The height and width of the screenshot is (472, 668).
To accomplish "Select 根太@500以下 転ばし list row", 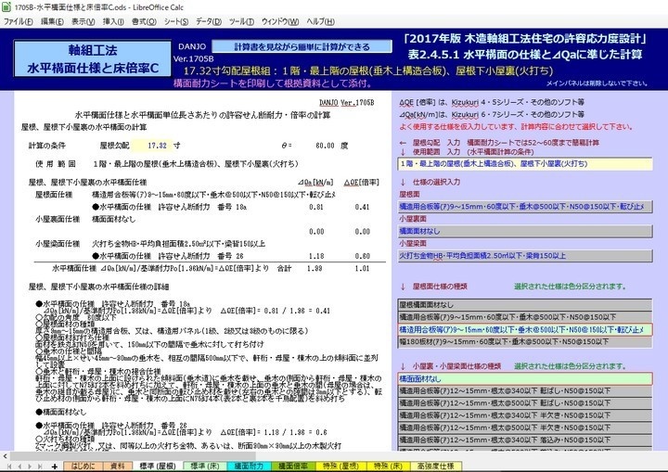I will point(525,403).
